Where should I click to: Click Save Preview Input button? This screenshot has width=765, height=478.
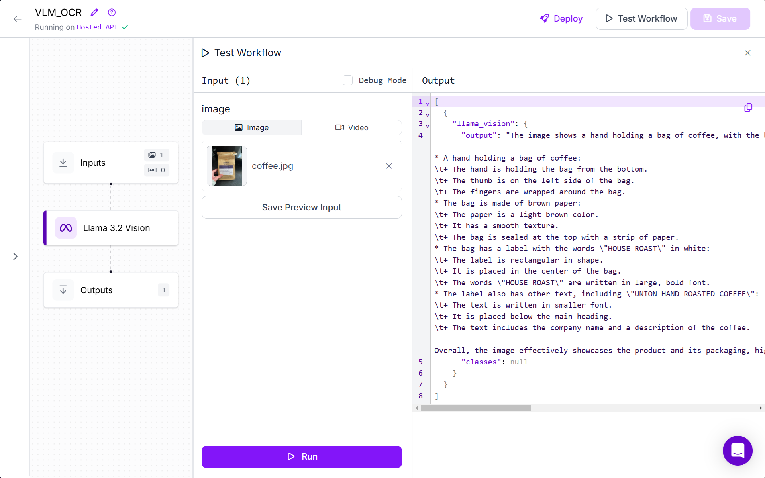[302, 207]
